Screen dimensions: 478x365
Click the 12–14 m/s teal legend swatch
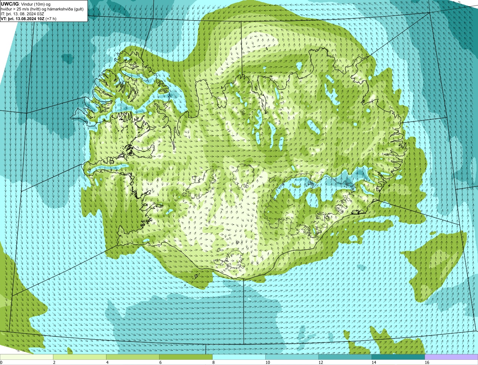click(x=345, y=357)
